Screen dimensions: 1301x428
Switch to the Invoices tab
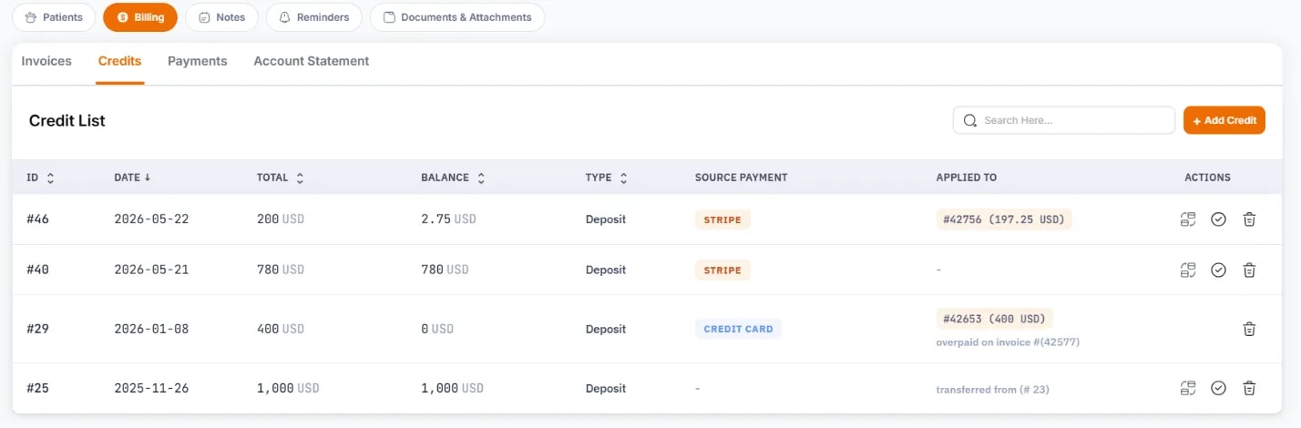[46, 61]
